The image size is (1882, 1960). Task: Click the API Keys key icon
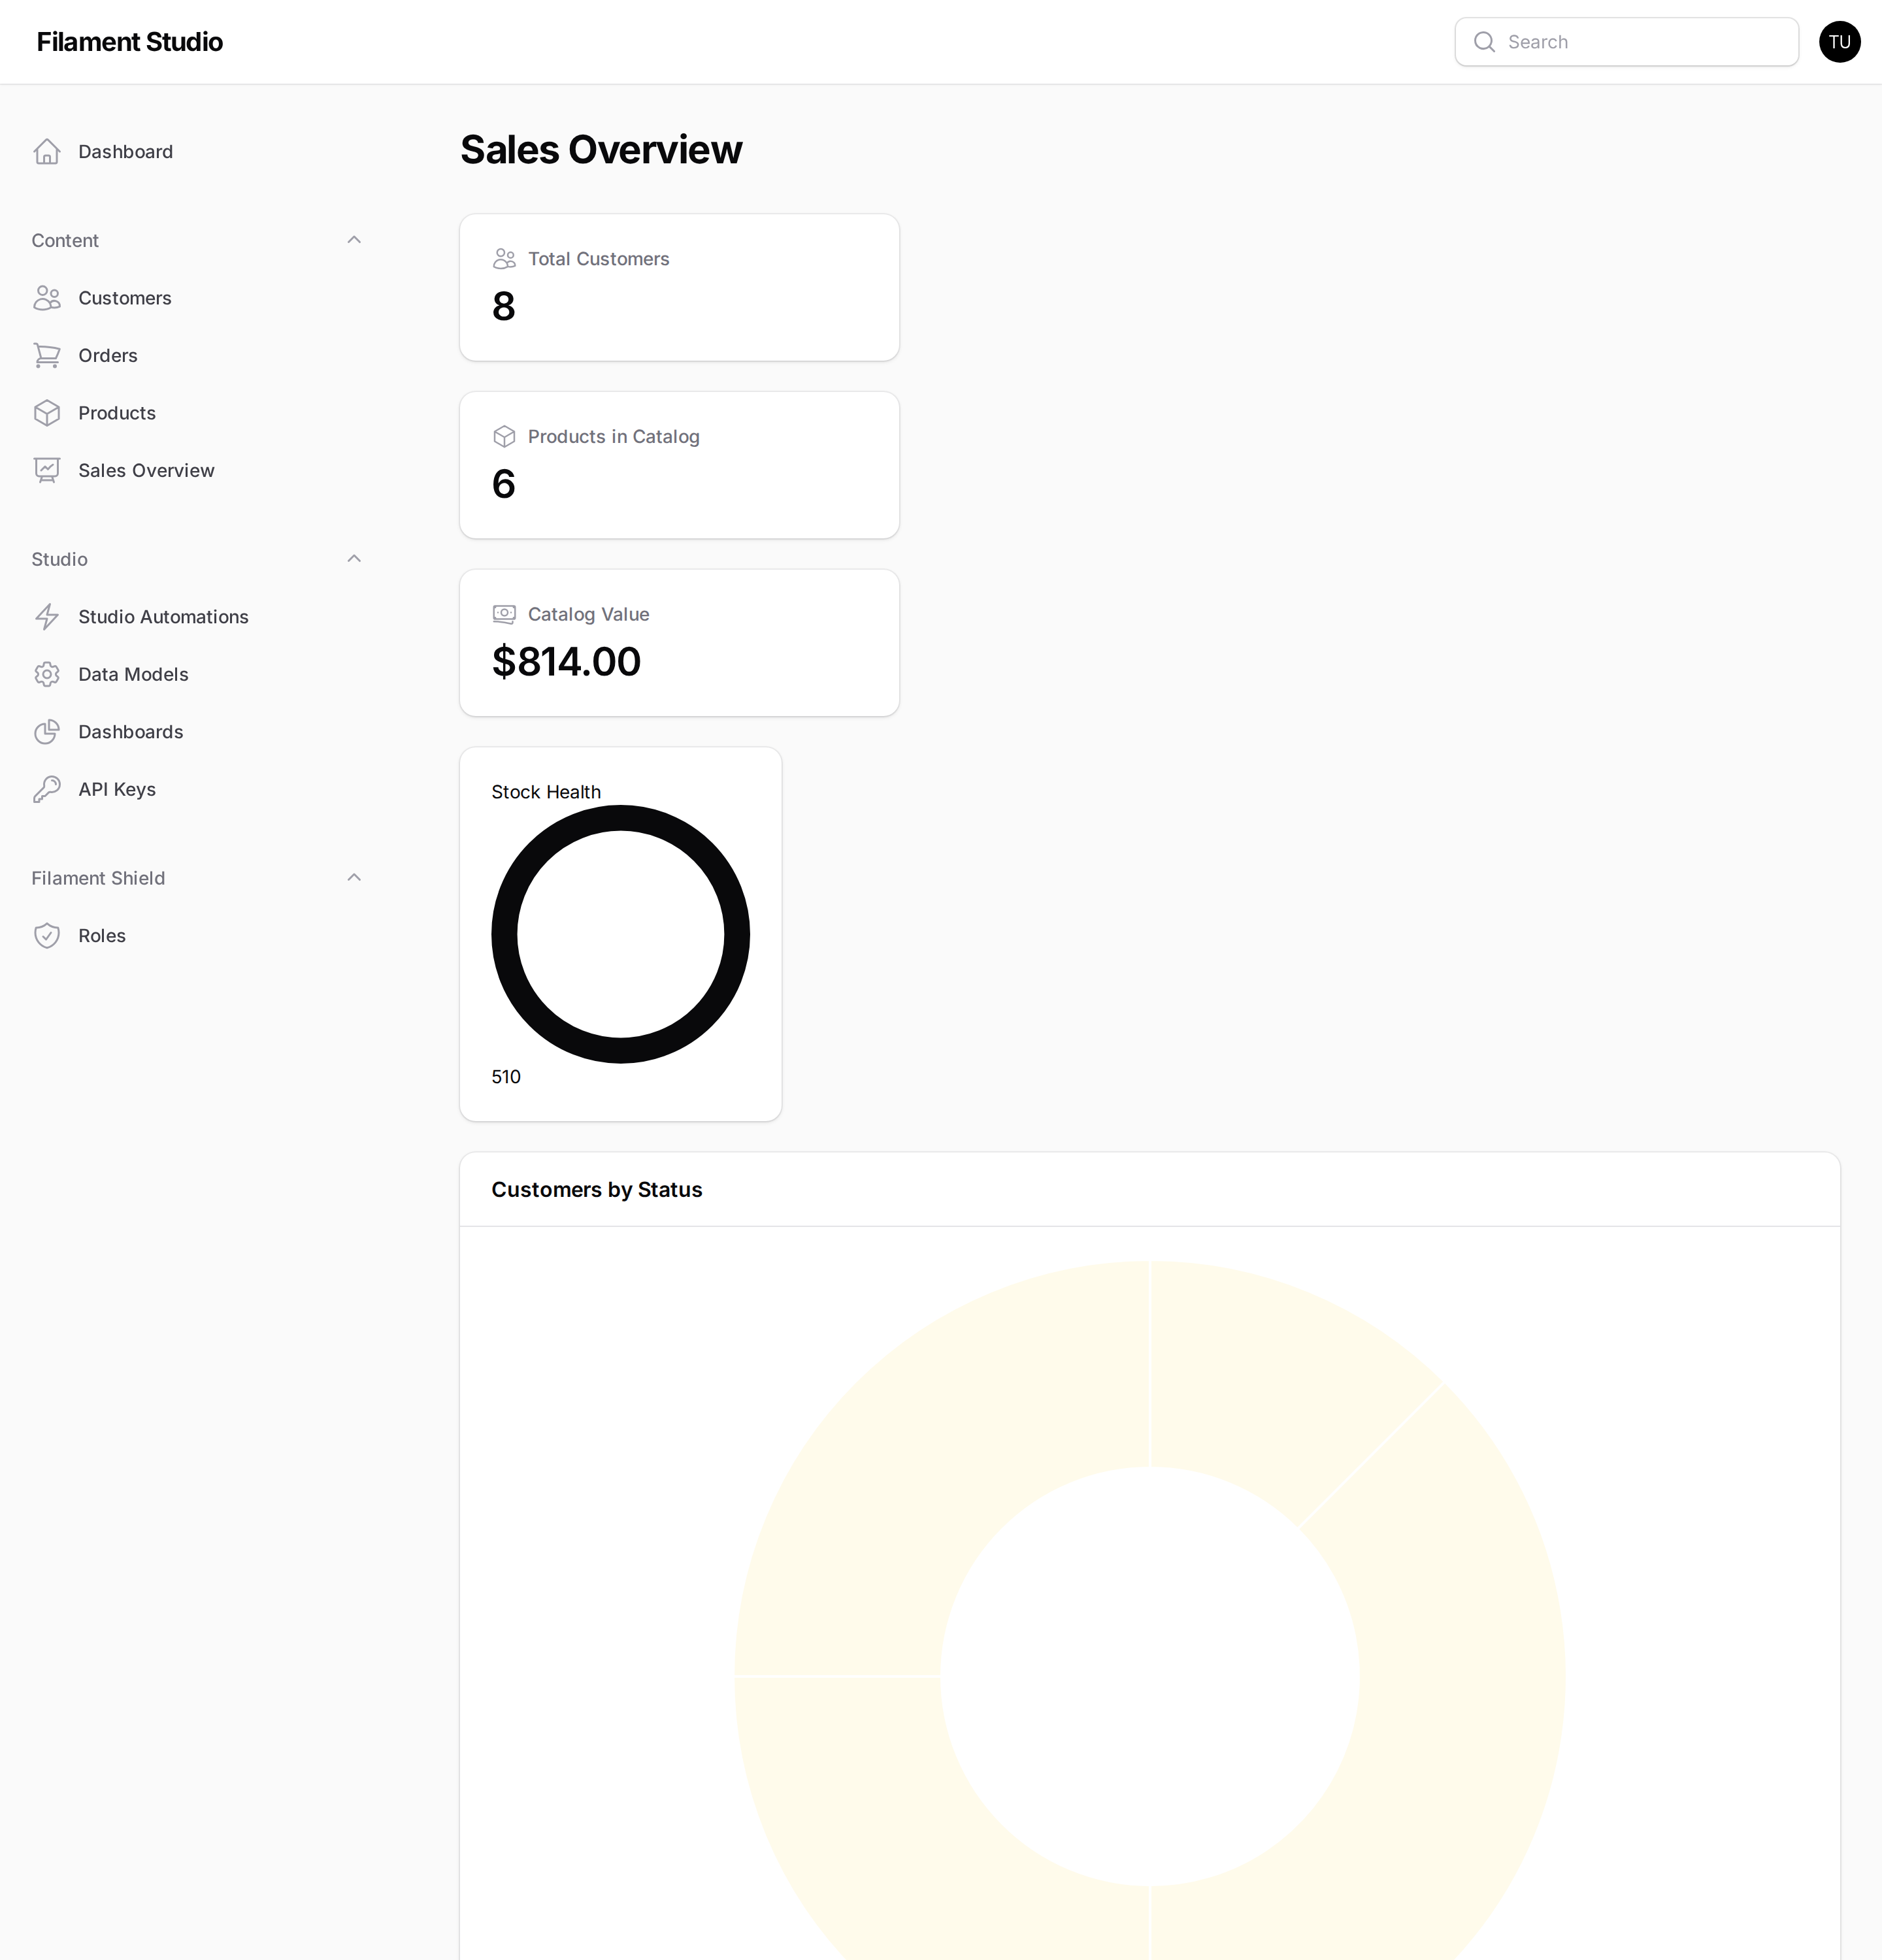tap(47, 790)
